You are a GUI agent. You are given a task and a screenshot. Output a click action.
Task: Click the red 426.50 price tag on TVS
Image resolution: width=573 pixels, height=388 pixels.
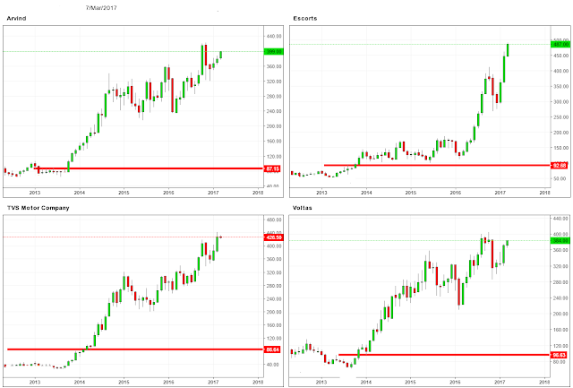(273, 237)
